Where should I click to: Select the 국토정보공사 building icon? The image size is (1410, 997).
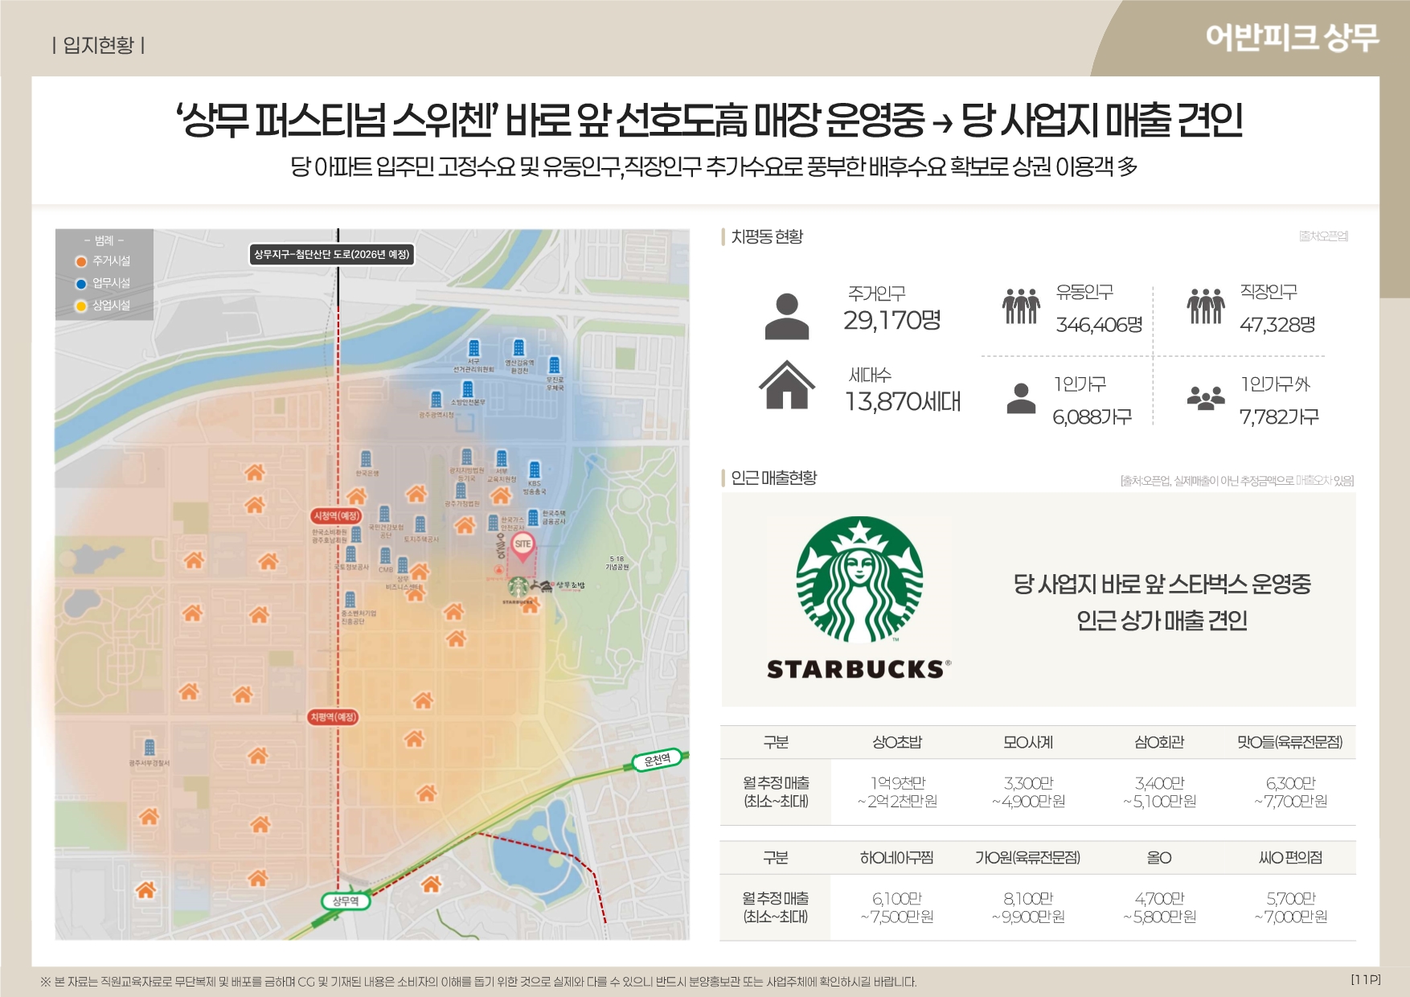point(351,554)
